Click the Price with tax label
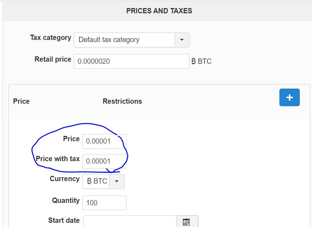312x227 pixels. pyautogui.click(x=58, y=159)
